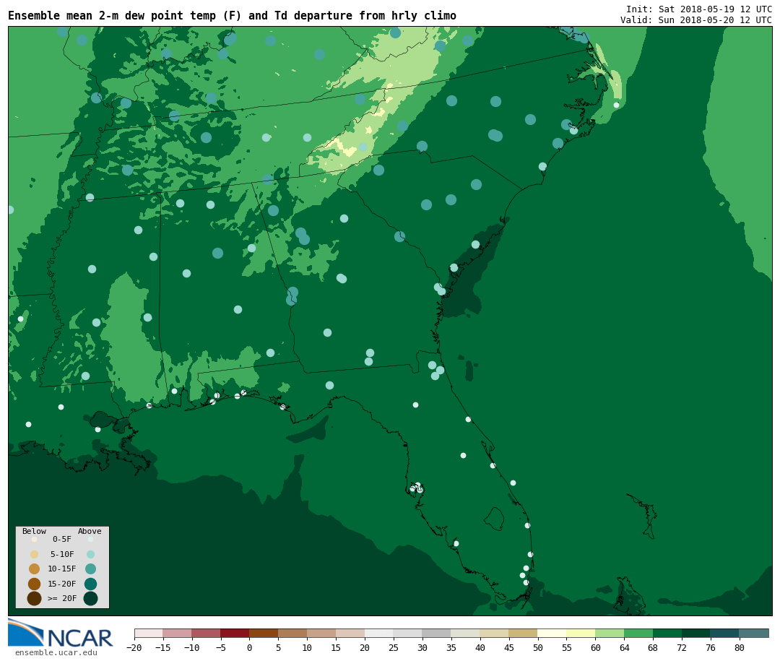Select the Above 5-10F light teal circle
The width and height of the screenshot is (780, 661).
[x=90, y=554]
